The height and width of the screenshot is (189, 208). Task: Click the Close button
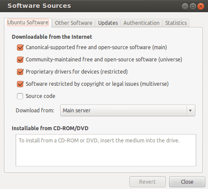pyautogui.click(x=187, y=182)
